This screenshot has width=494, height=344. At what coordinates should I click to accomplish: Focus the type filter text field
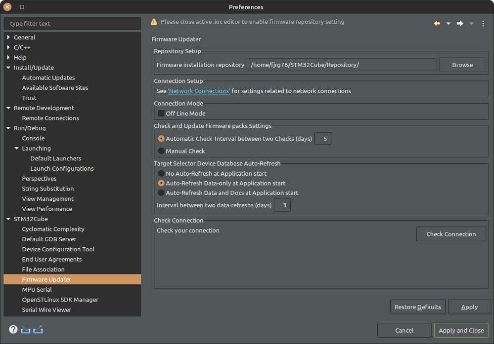72,24
